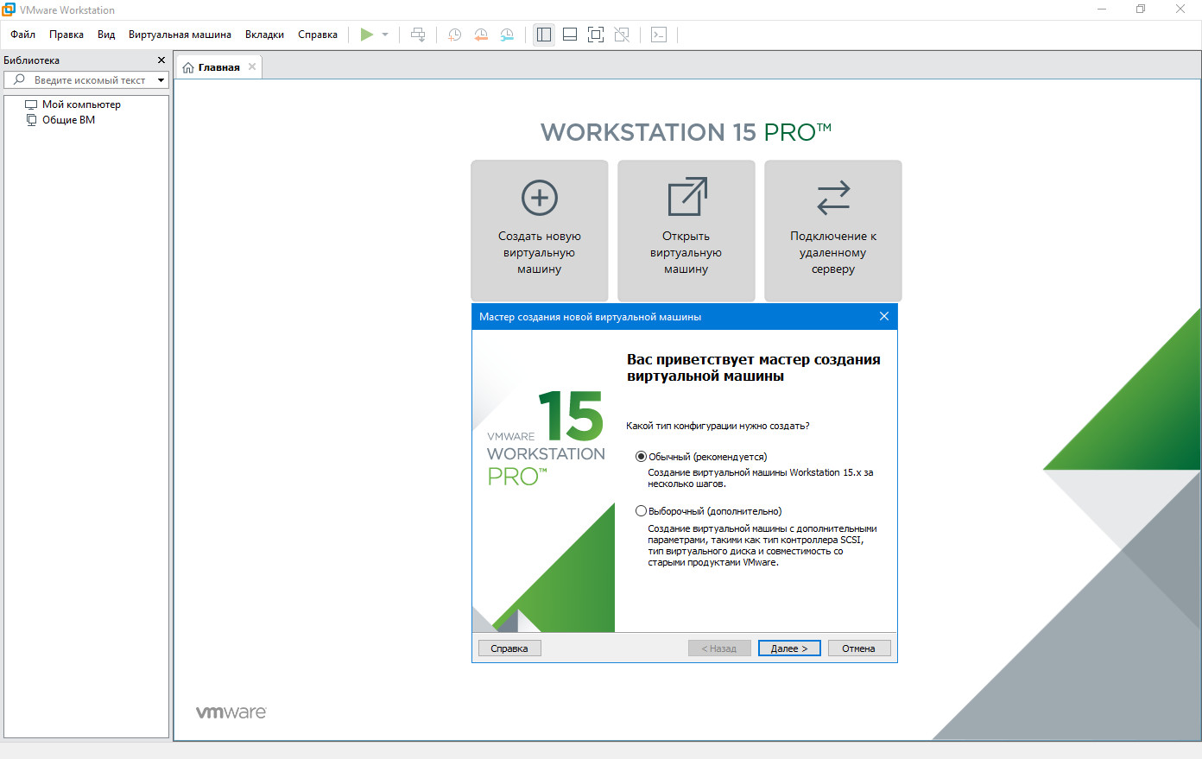Toggle the library sidebar view icon
This screenshot has height=759, width=1202.
coord(544,35)
